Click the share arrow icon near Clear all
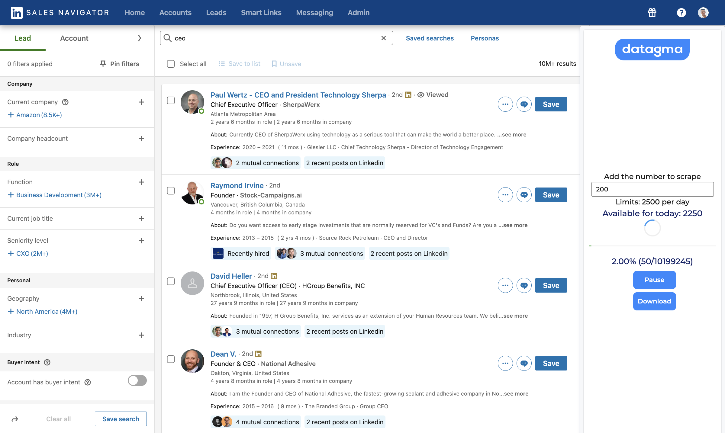This screenshot has height=433, width=725. pos(15,419)
